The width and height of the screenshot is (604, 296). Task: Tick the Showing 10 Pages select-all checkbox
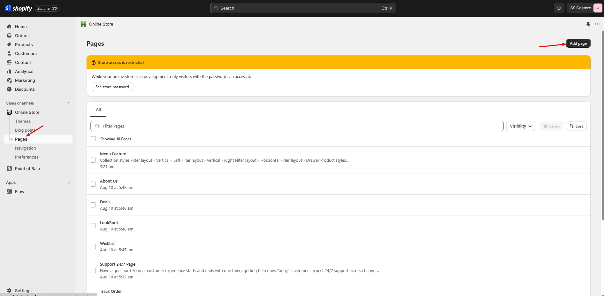point(93,139)
